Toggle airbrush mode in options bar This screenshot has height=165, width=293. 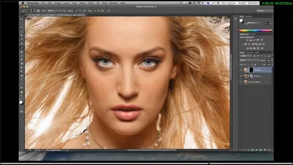[x=103, y=11]
